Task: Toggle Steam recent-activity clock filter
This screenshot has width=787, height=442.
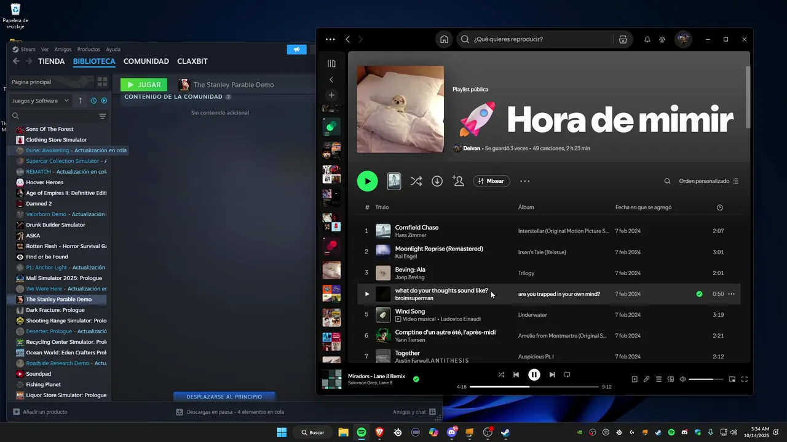Action: coord(93,101)
